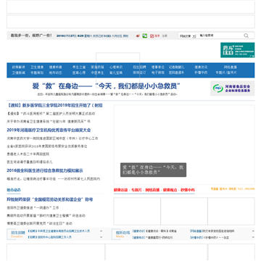Switch to the red 秒懂中药 tab
The height and width of the screenshot is (261, 261).
point(188,190)
